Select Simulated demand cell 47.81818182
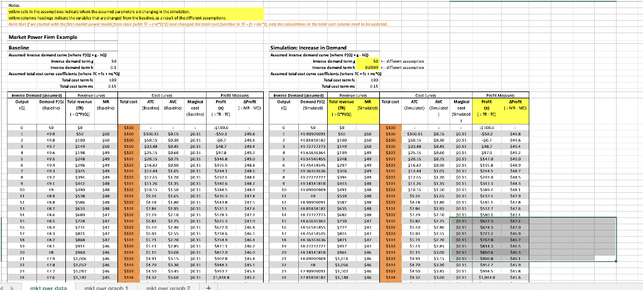Screen dimensions: 643x290 pos(313,277)
